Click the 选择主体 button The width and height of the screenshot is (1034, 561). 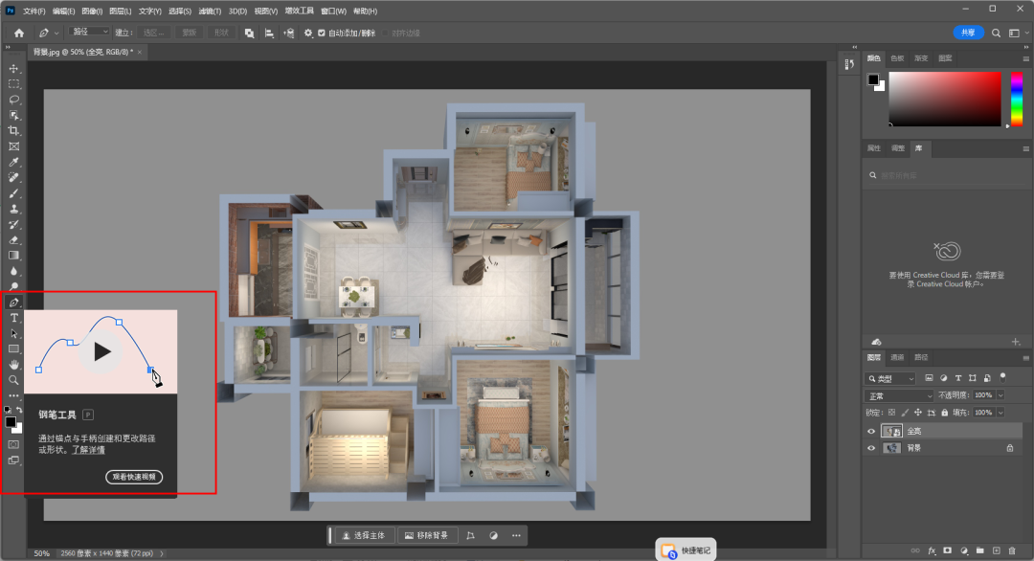tap(364, 536)
